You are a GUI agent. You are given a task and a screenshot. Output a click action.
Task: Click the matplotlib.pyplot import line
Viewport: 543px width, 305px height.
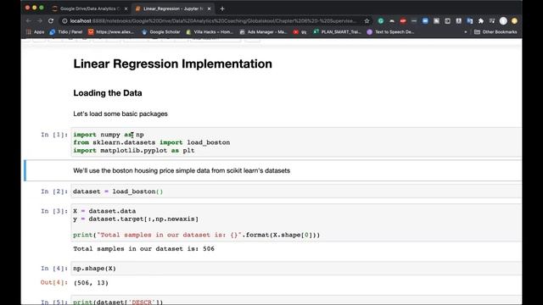pos(134,151)
